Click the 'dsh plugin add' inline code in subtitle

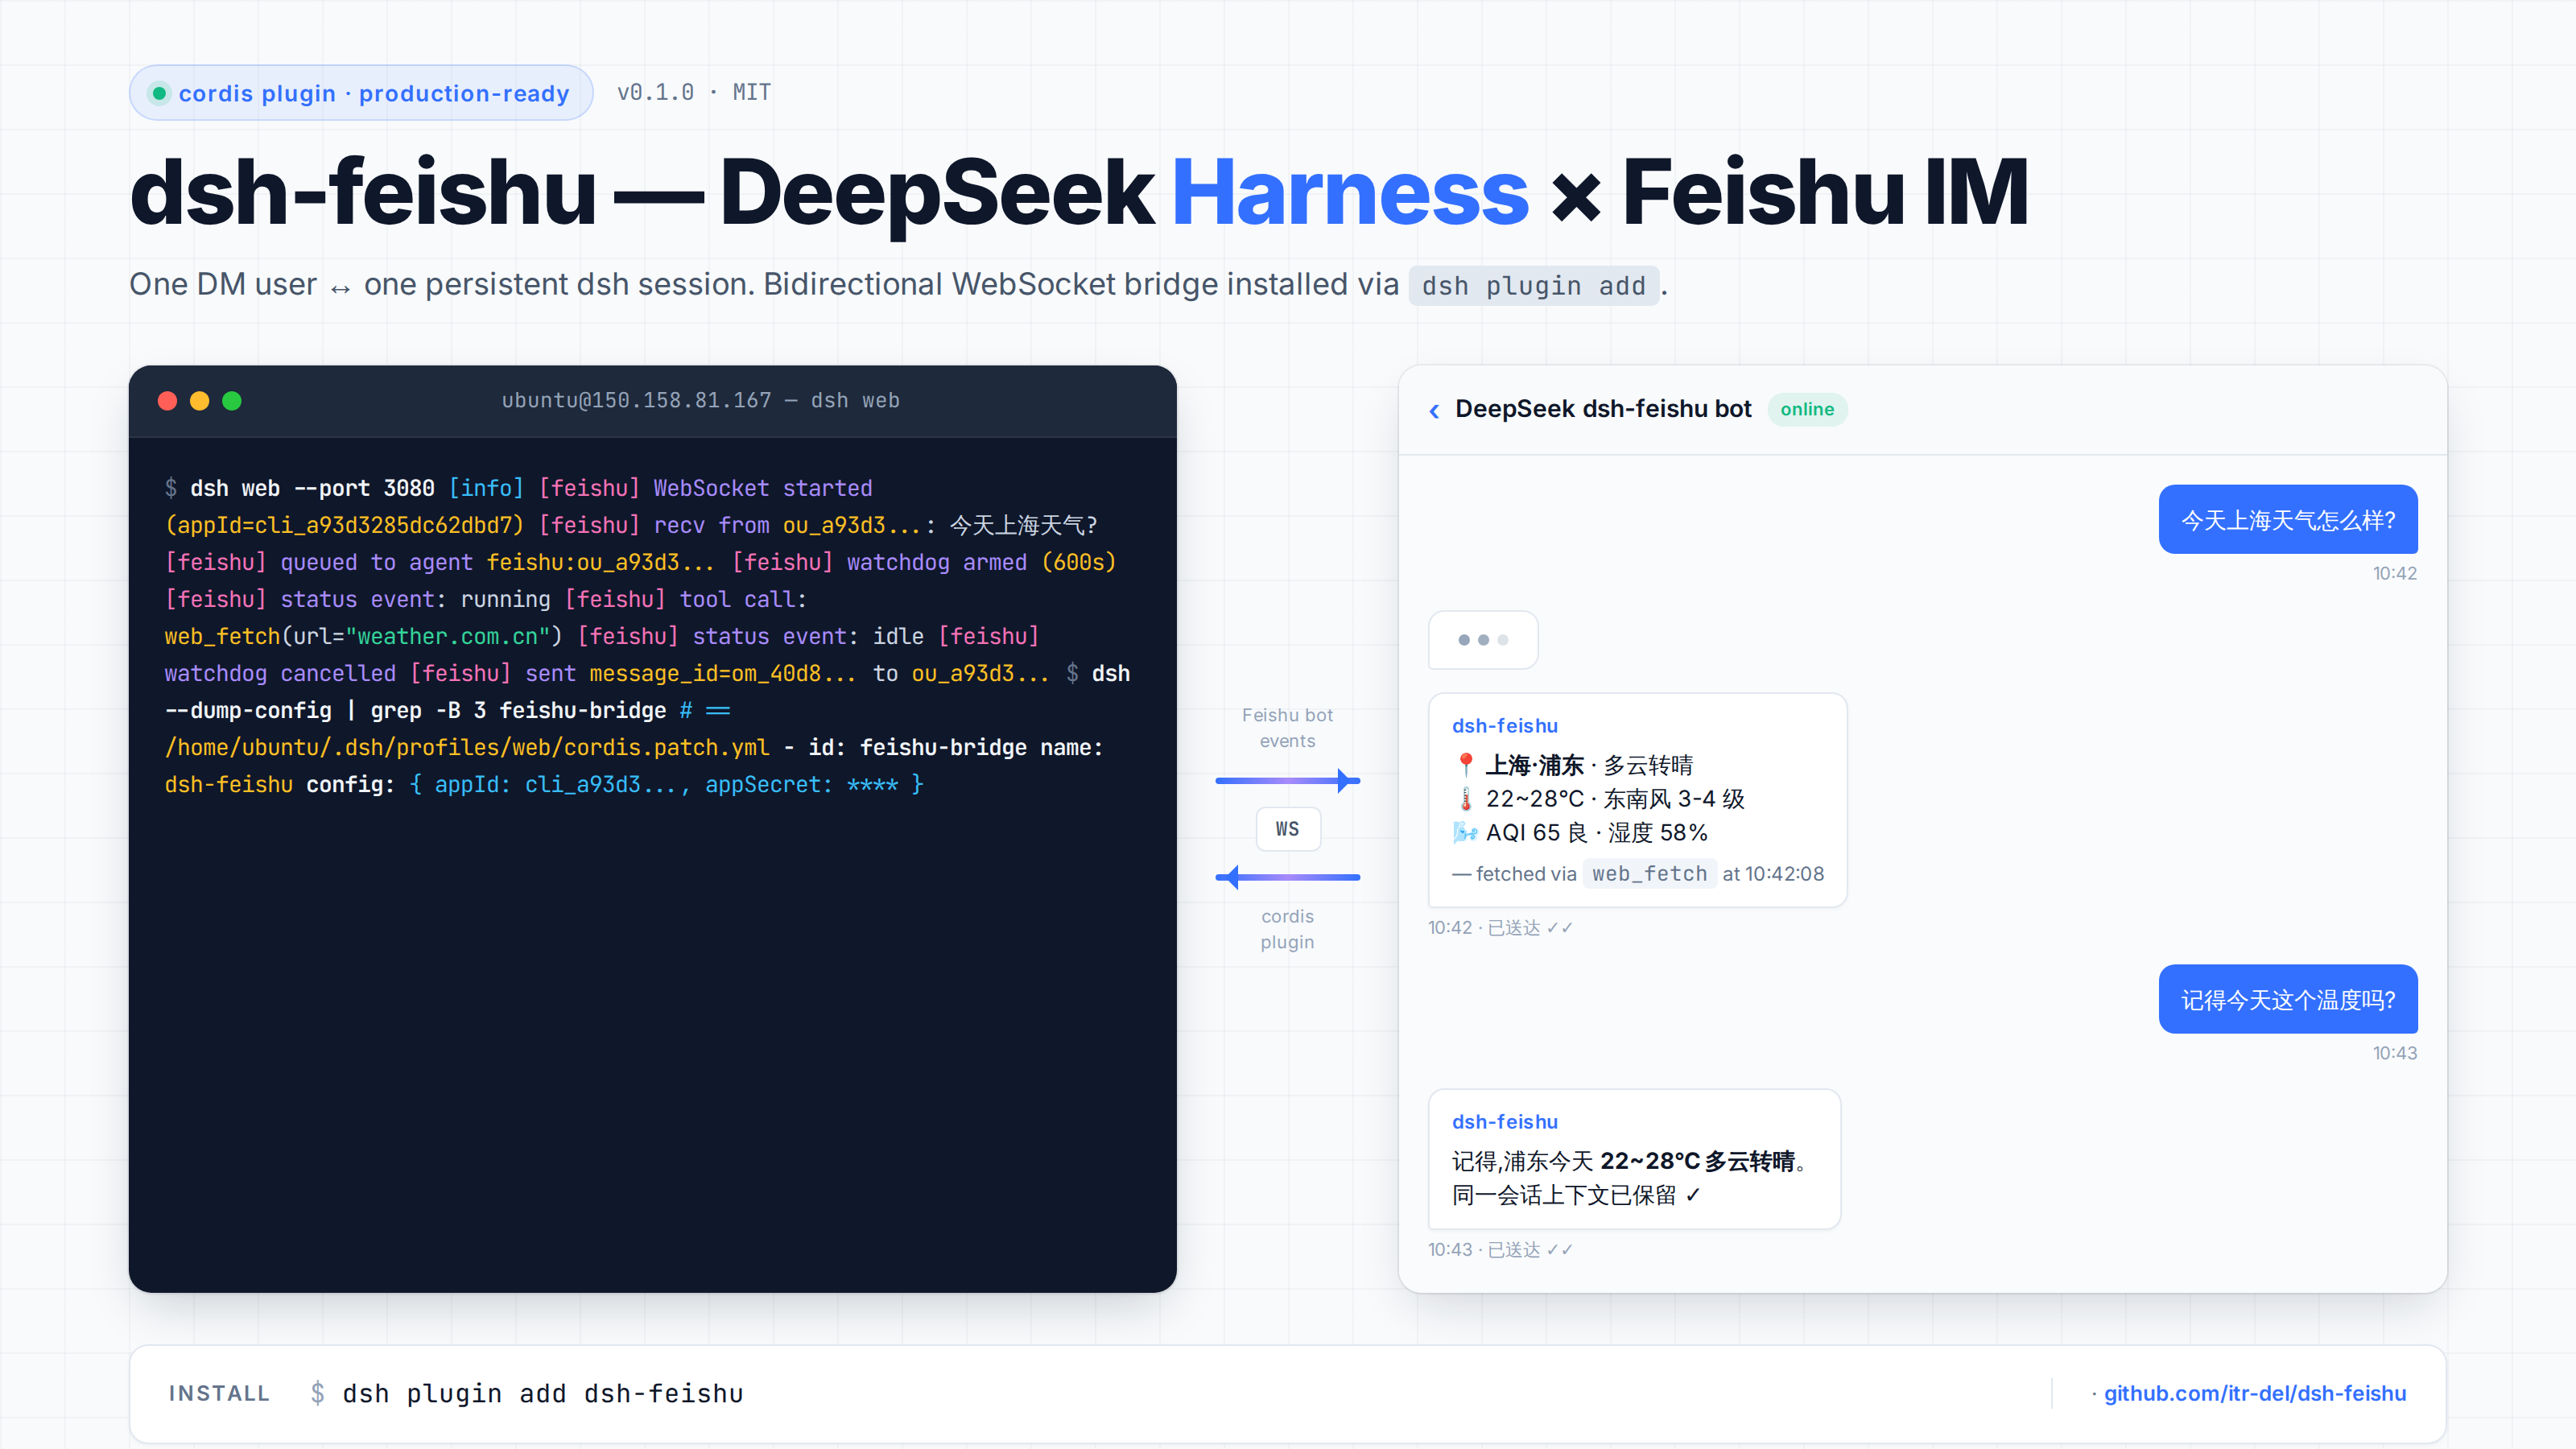pos(1533,287)
